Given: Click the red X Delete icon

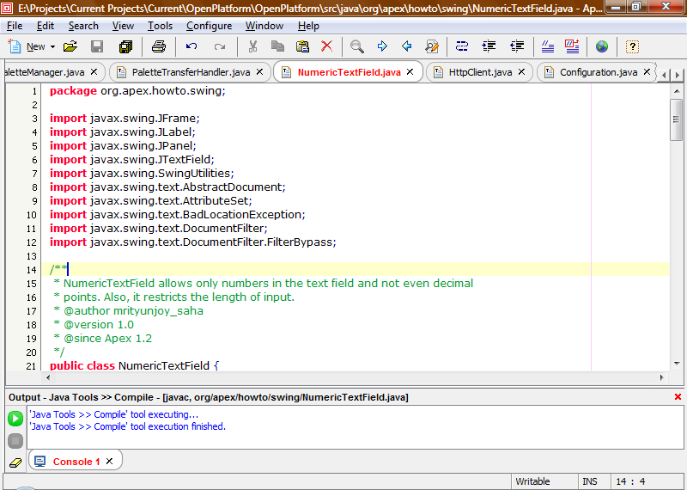Looking at the screenshot, I should click(x=326, y=46).
